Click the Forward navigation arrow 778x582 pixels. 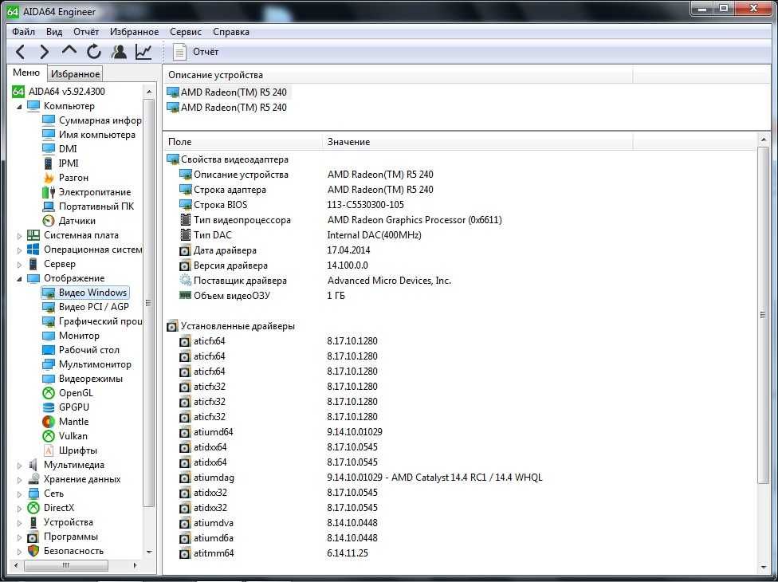point(45,52)
